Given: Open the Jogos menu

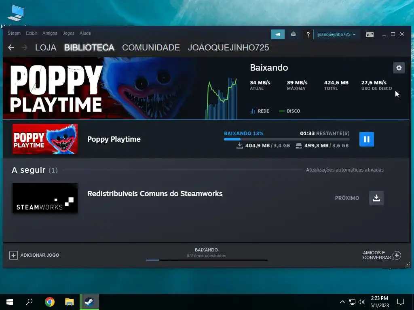Looking at the screenshot, I should 68,33.
